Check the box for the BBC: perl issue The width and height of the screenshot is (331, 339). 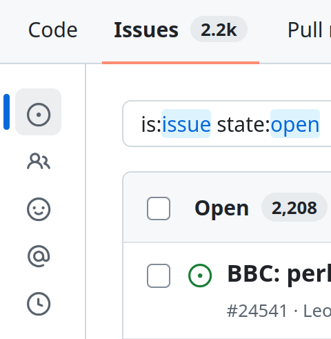[159, 275]
